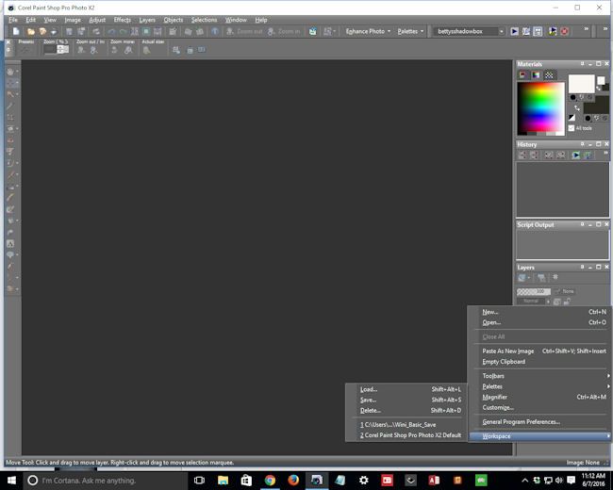Screen dimensions: 613x490
Task: Select the Text tool in Tools toolbar
Action: click(x=10, y=243)
